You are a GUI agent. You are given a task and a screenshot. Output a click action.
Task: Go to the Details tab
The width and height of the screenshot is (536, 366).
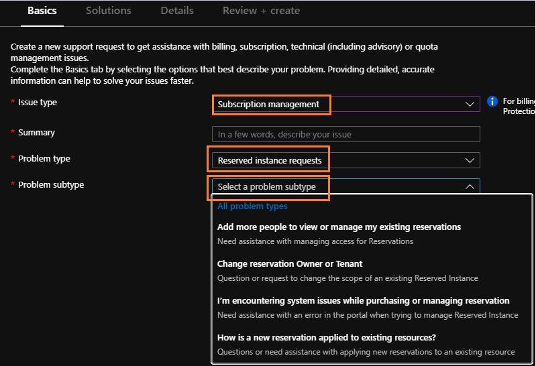tap(177, 11)
